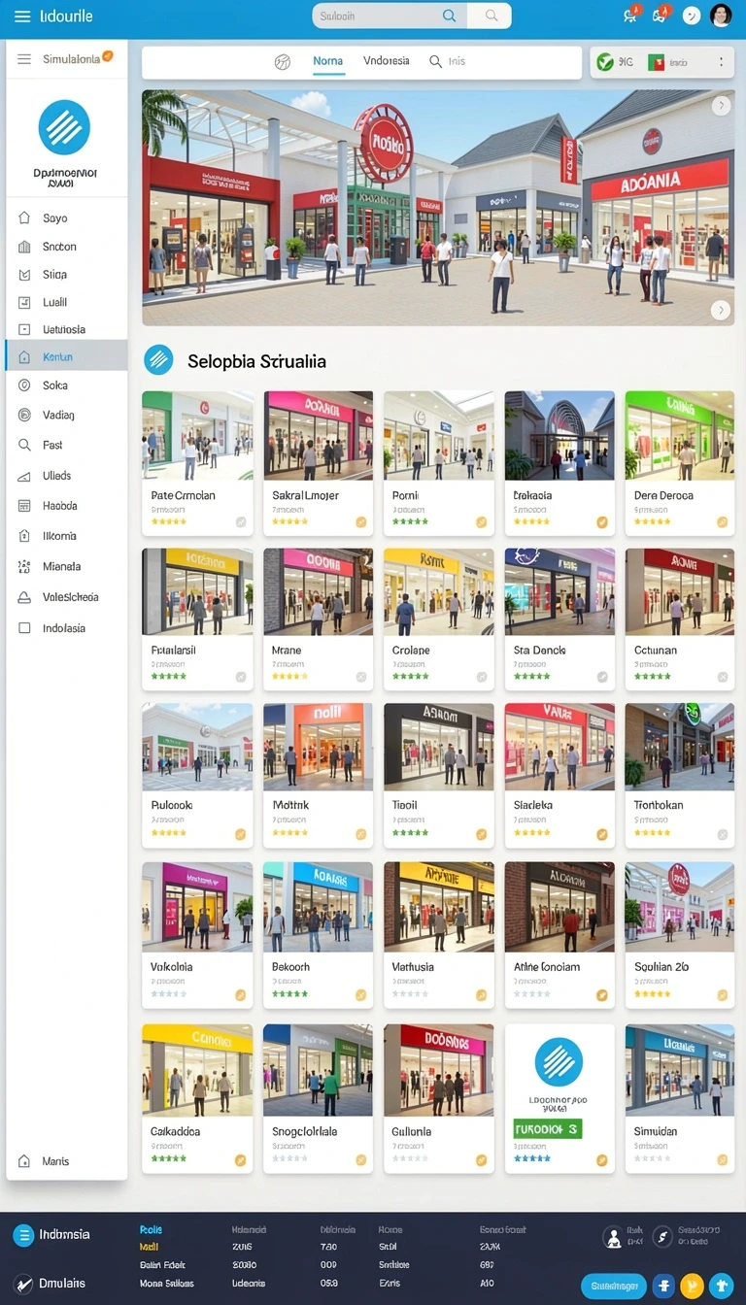Toggle the green checkmark beside BIG
Image resolution: width=746 pixels, height=1305 pixels.
pos(605,62)
